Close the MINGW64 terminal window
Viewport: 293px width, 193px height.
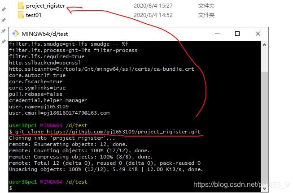258,34
